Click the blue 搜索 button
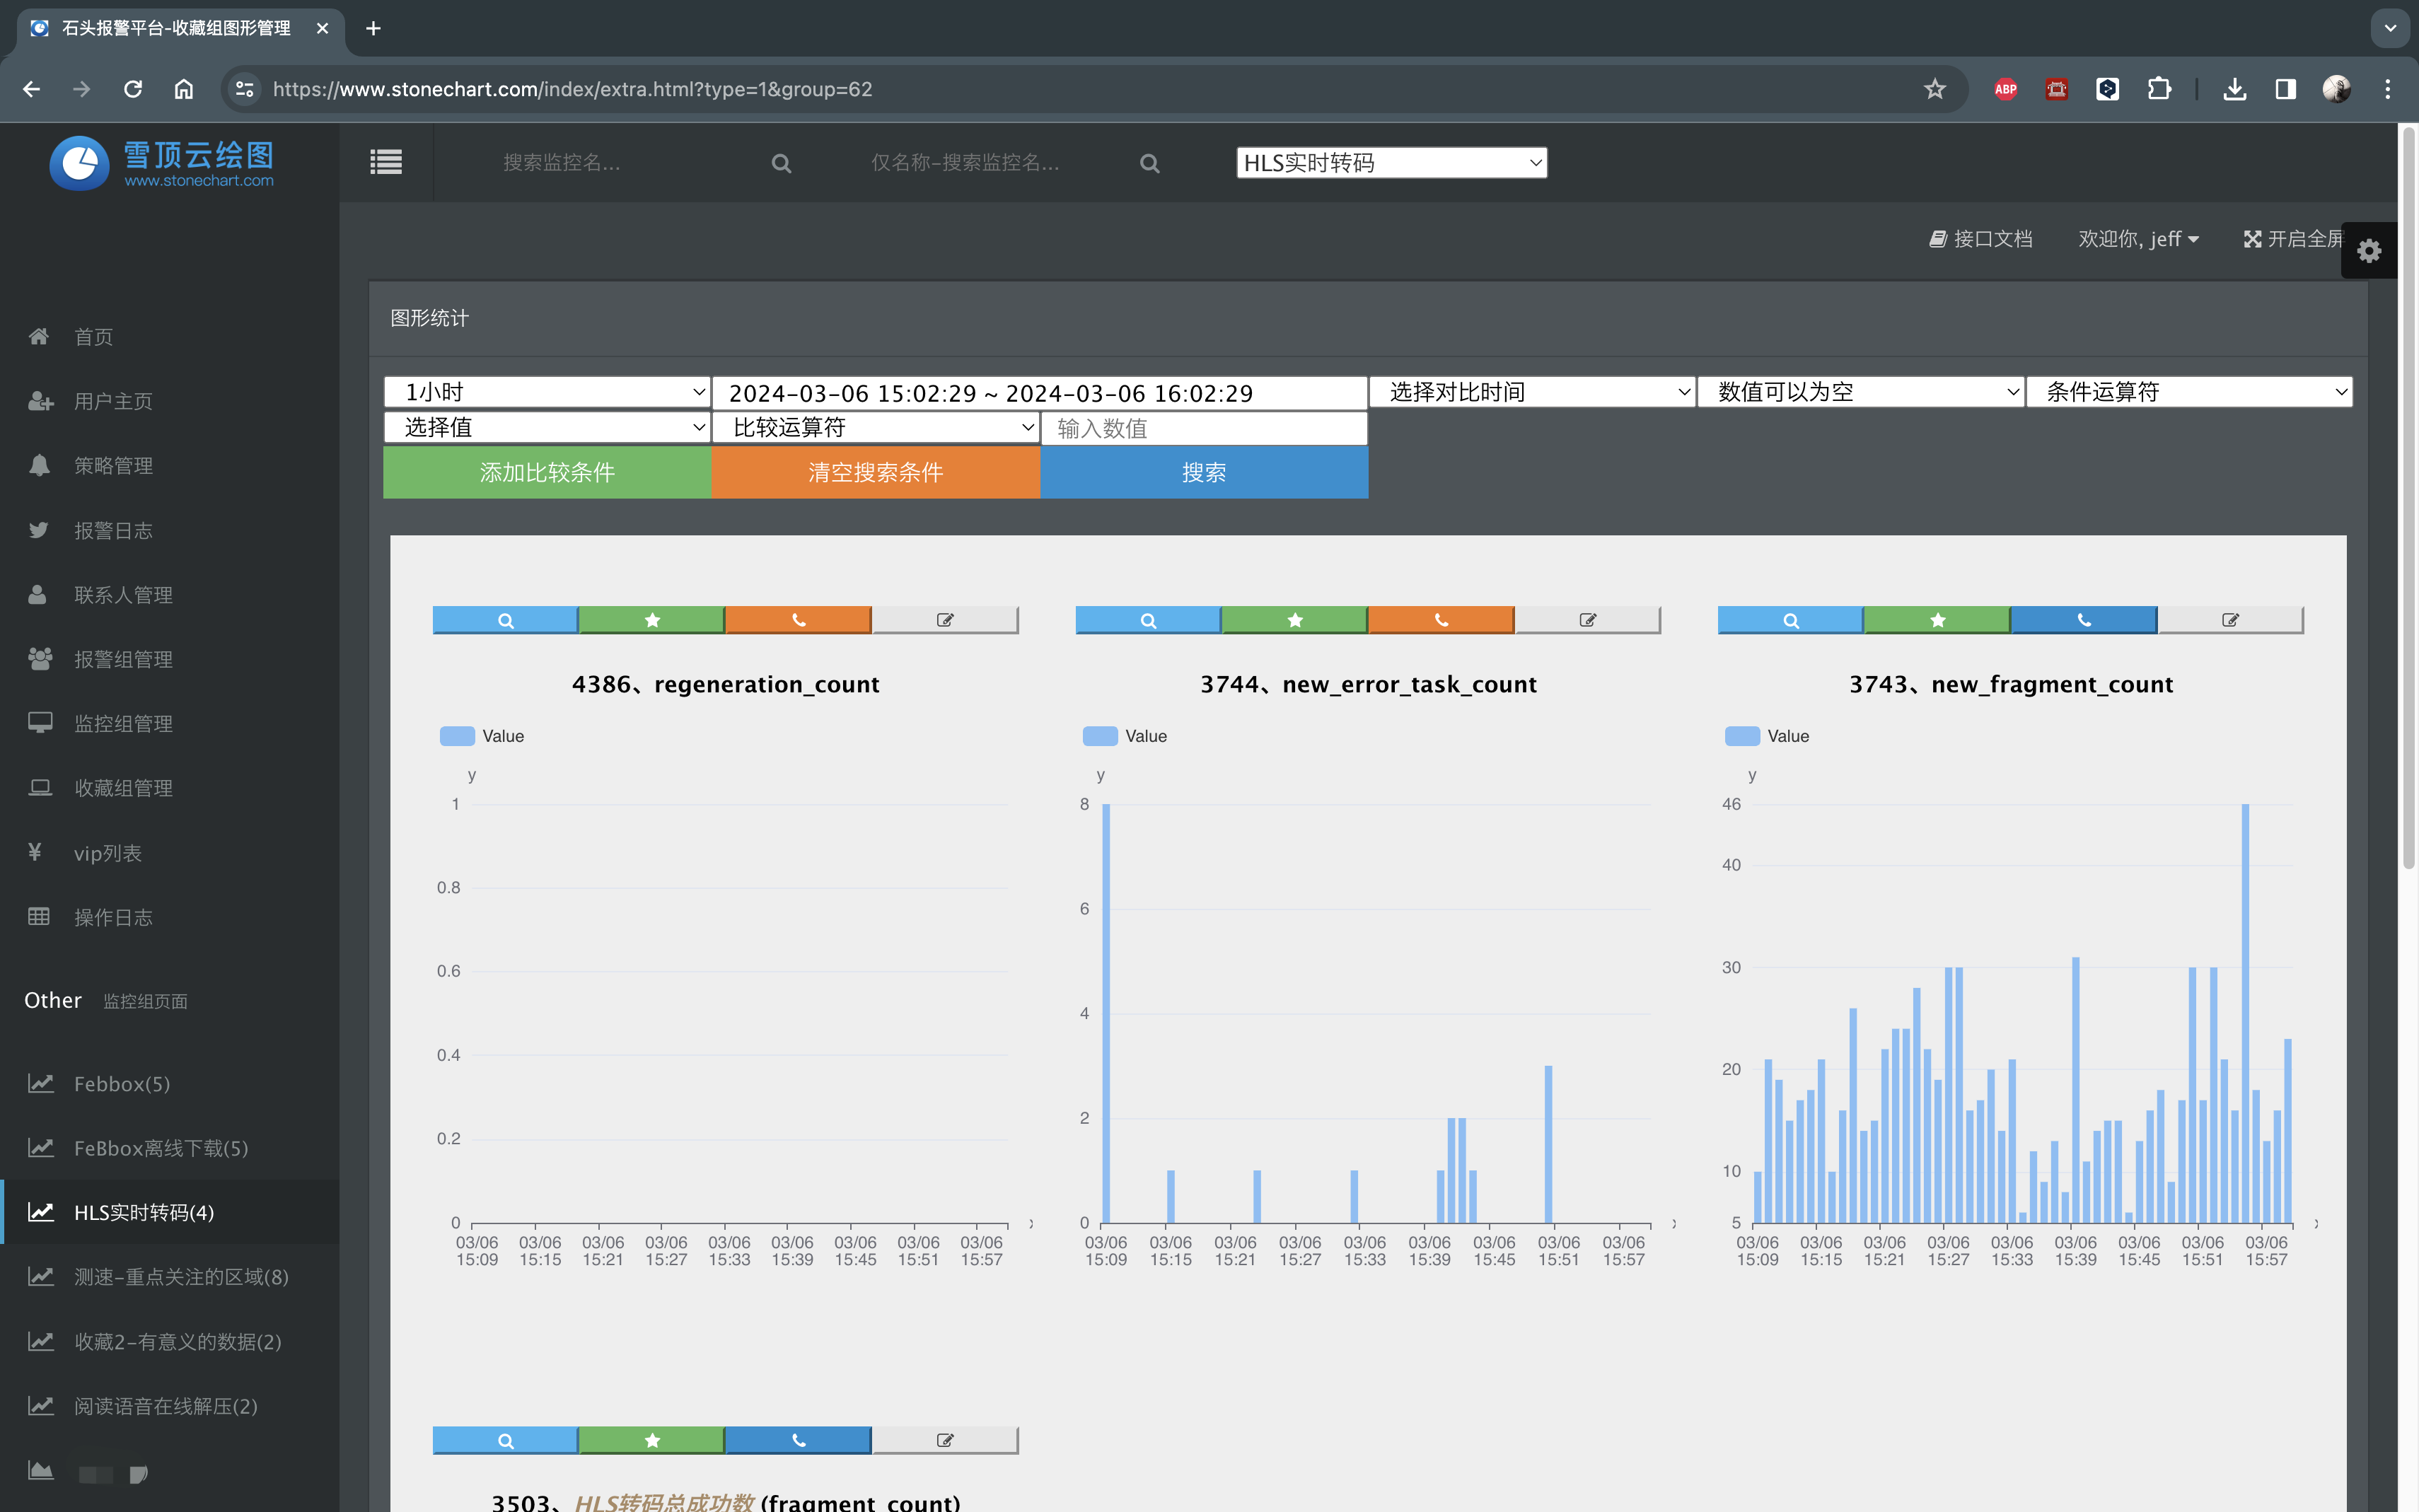The width and height of the screenshot is (2419, 1512). (1203, 472)
